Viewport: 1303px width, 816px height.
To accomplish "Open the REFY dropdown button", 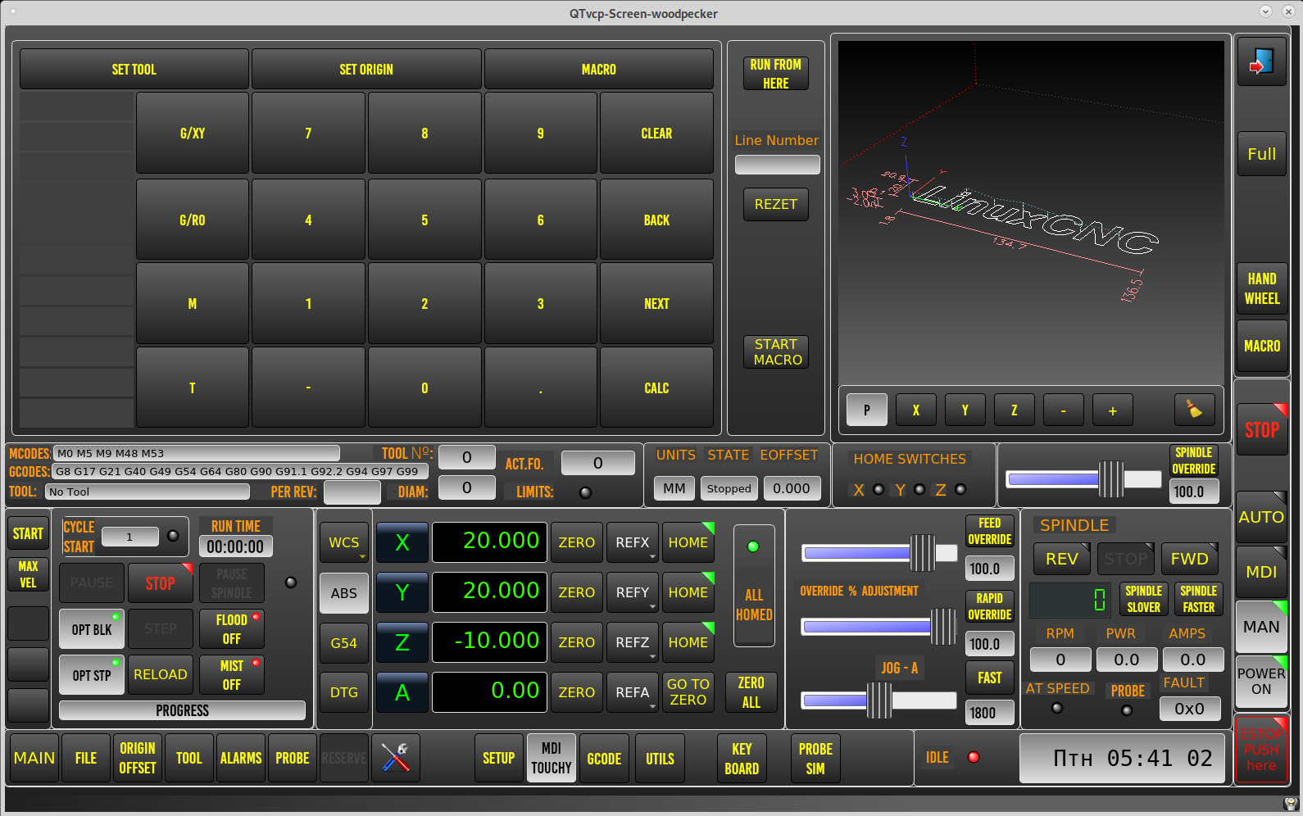I will [633, 592].
